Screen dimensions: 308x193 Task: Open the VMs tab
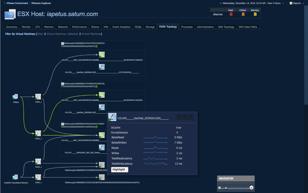tap(106, 27)
